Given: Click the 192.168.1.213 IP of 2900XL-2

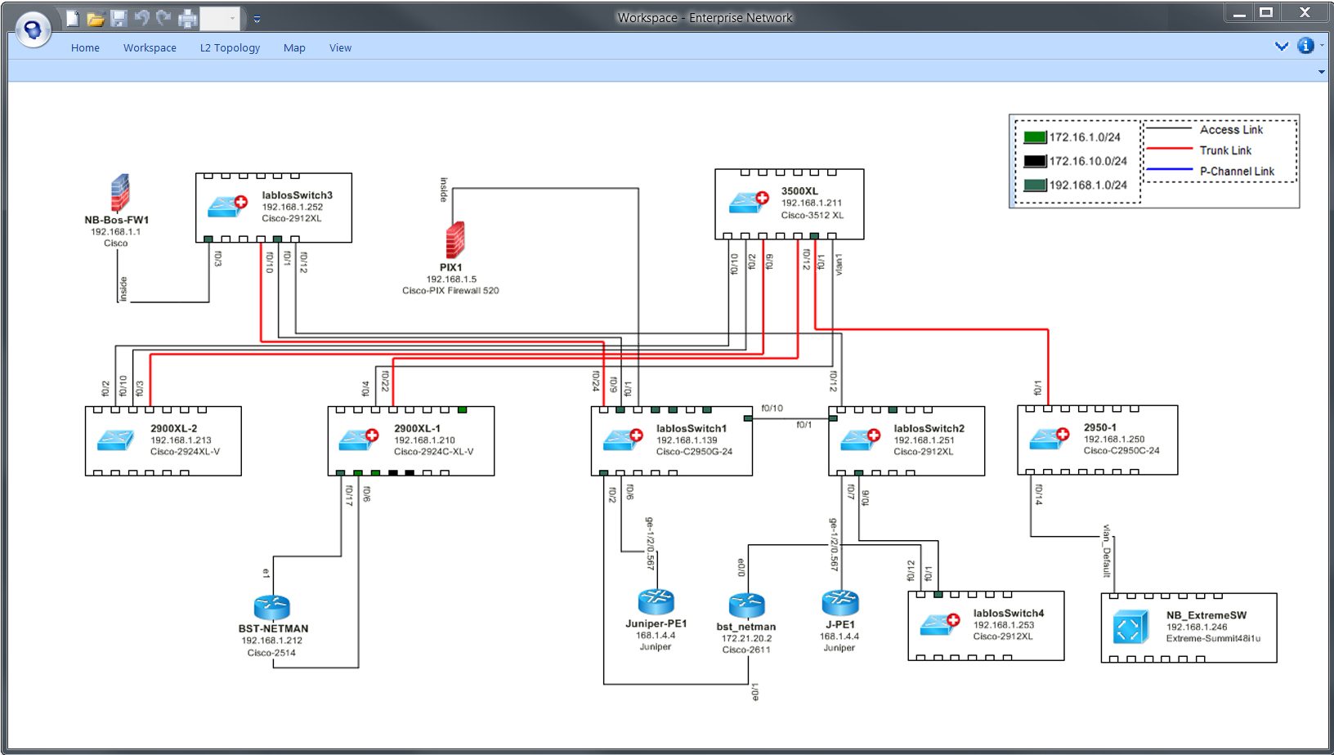Looking at the screenshot, I should click(x=181, y=440).
